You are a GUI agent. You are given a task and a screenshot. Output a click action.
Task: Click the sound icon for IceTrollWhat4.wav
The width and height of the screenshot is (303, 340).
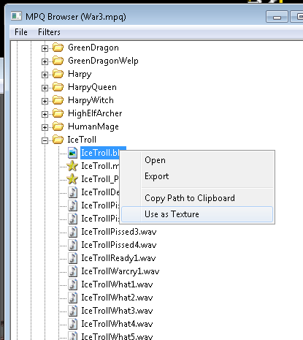click(72, 324)
